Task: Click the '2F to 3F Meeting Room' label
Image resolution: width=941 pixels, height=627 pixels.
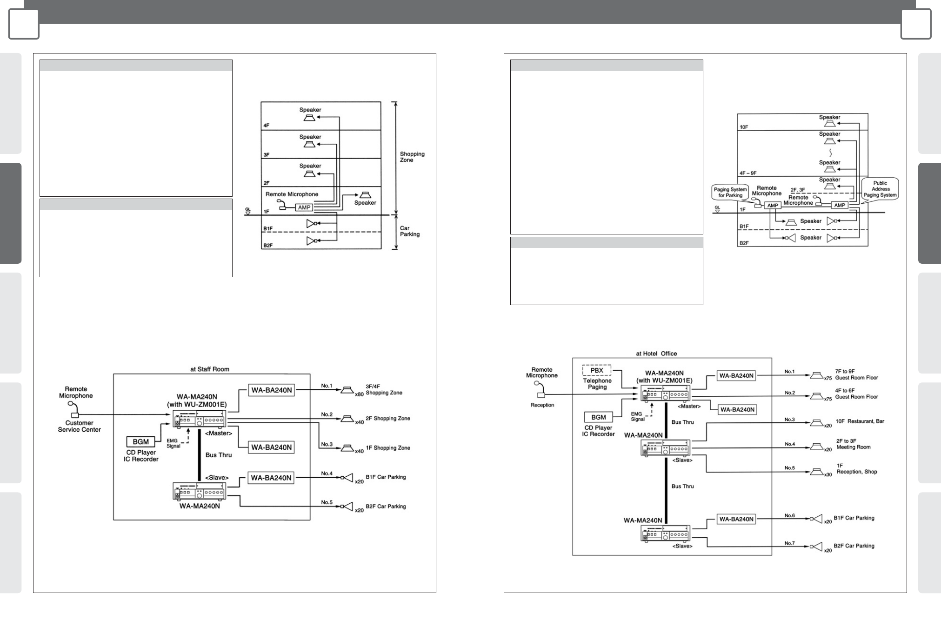Action: click(853, 444)
